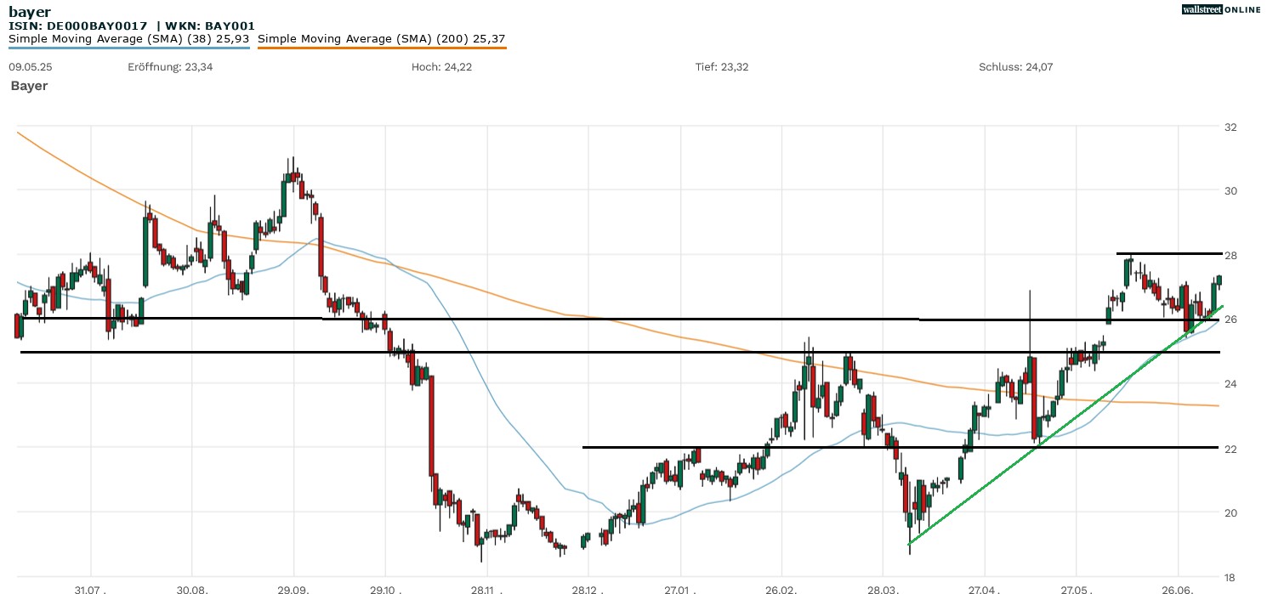Image resolution: width=1267 pixels, height=594 pixels.
Task: Toggle the SMA (38) legend entry
Action: 129,38
